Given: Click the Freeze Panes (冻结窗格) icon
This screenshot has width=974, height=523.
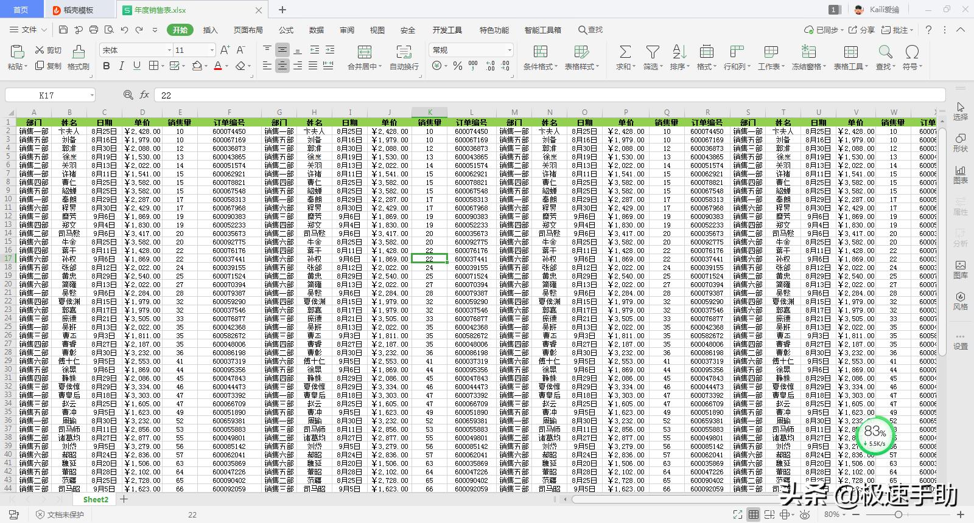Looking at the screenshot, I should coord(808,52).
